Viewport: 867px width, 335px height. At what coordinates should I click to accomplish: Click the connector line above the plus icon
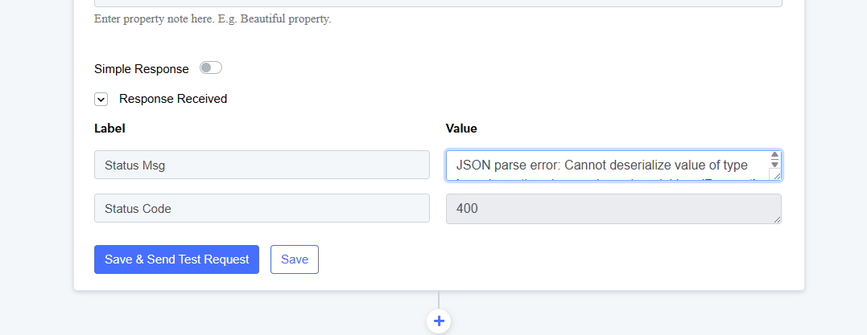[x=439, y=300]
